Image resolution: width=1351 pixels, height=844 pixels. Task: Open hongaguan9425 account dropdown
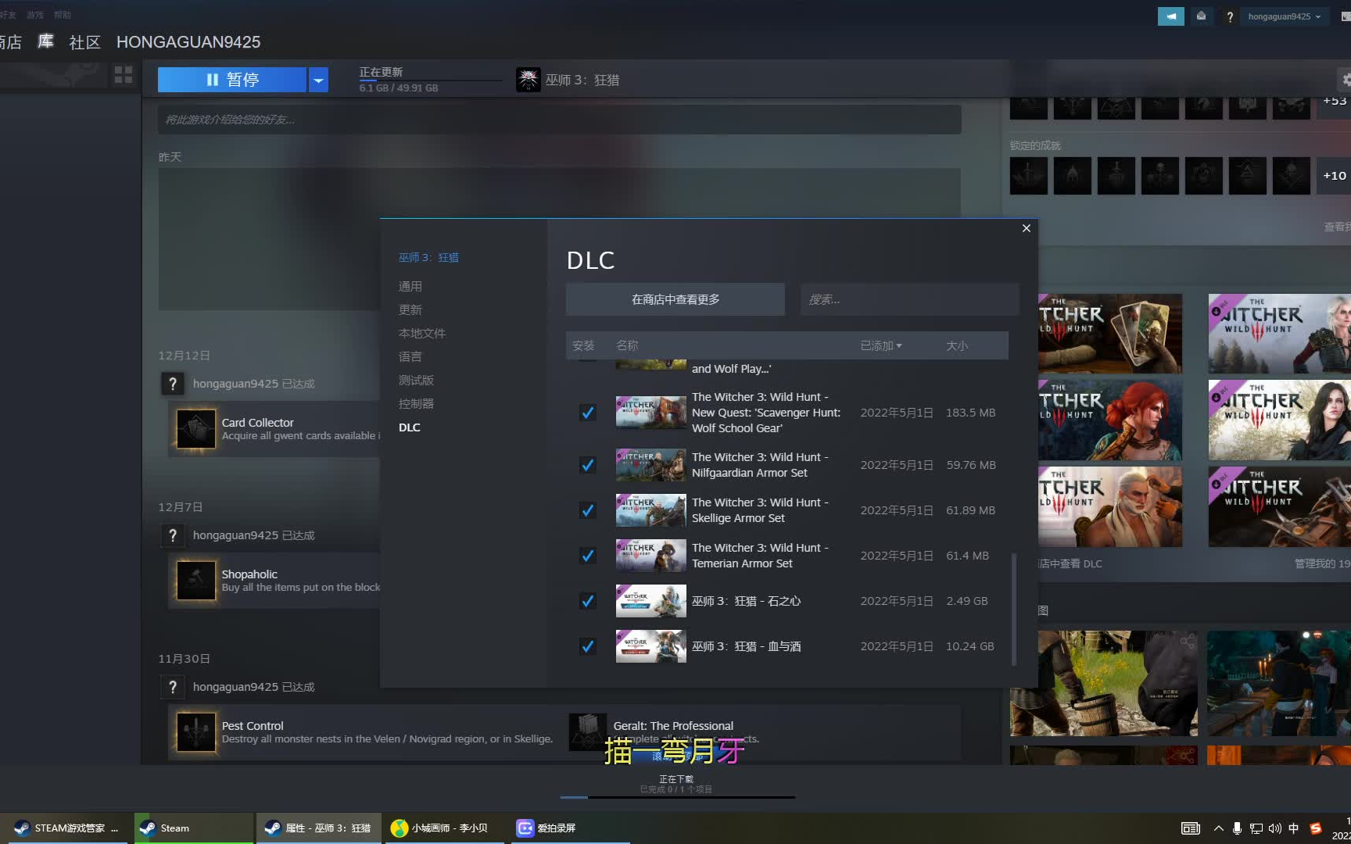tap(1284, 16)
